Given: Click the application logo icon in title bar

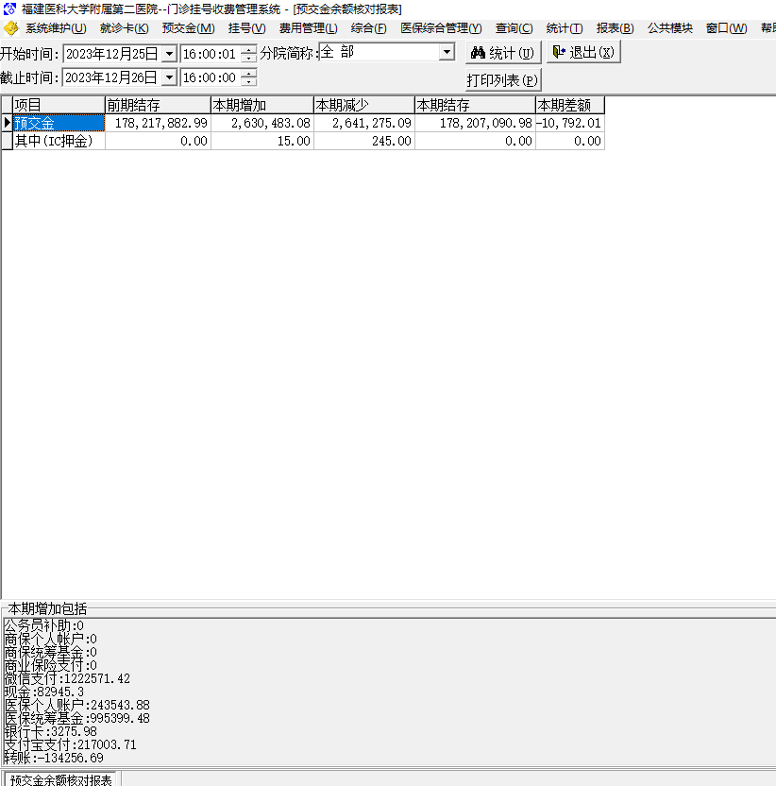Looking at the screenshot, I should coord(9,9).
